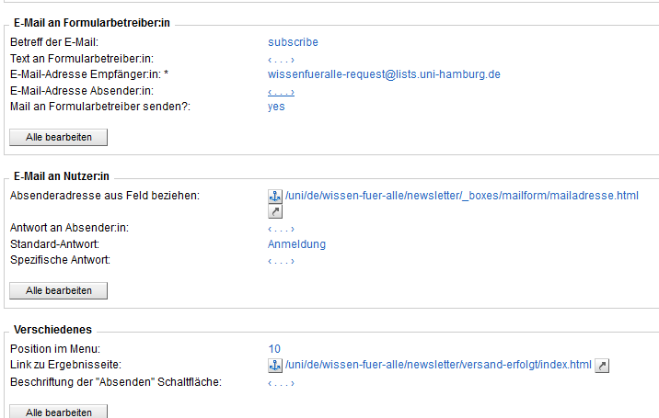659x418 pixels.
Task: Click anchor icon beside versand-erfolgt path
Action: pos(275,366)
